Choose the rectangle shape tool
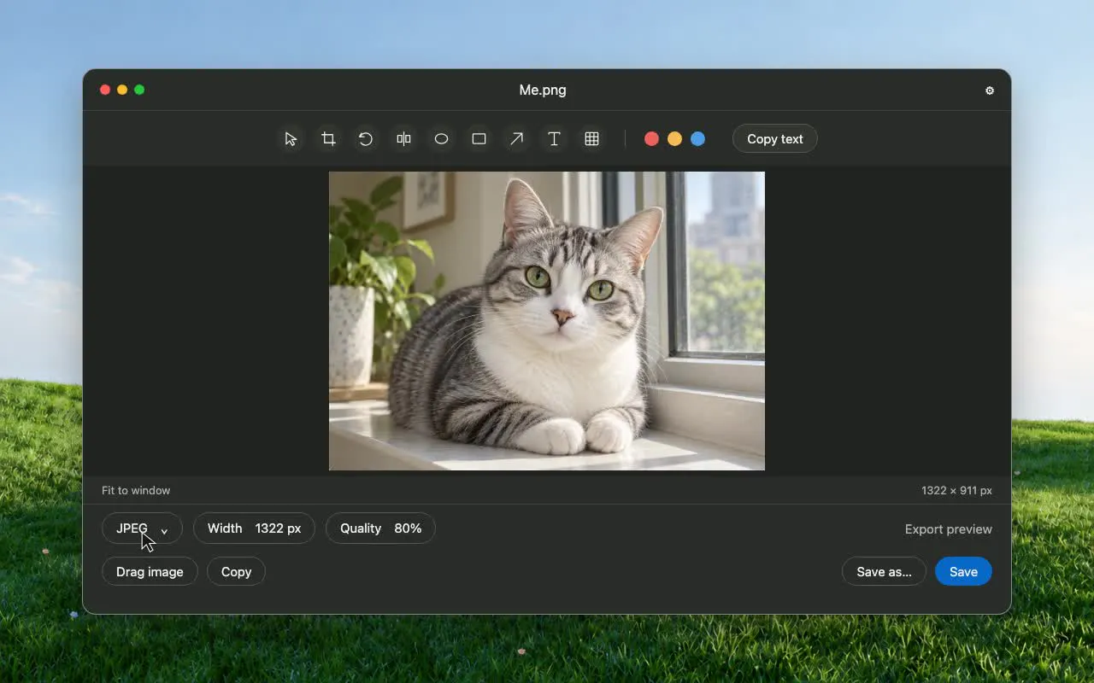Screen dimensions: 1094x683 point(479,139)
